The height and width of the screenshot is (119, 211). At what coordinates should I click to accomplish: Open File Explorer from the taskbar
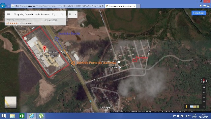tap(12, 116)
